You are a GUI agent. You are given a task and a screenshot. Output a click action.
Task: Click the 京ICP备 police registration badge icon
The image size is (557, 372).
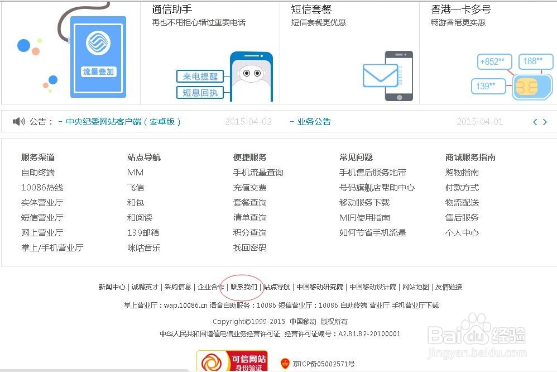point(286,364)
